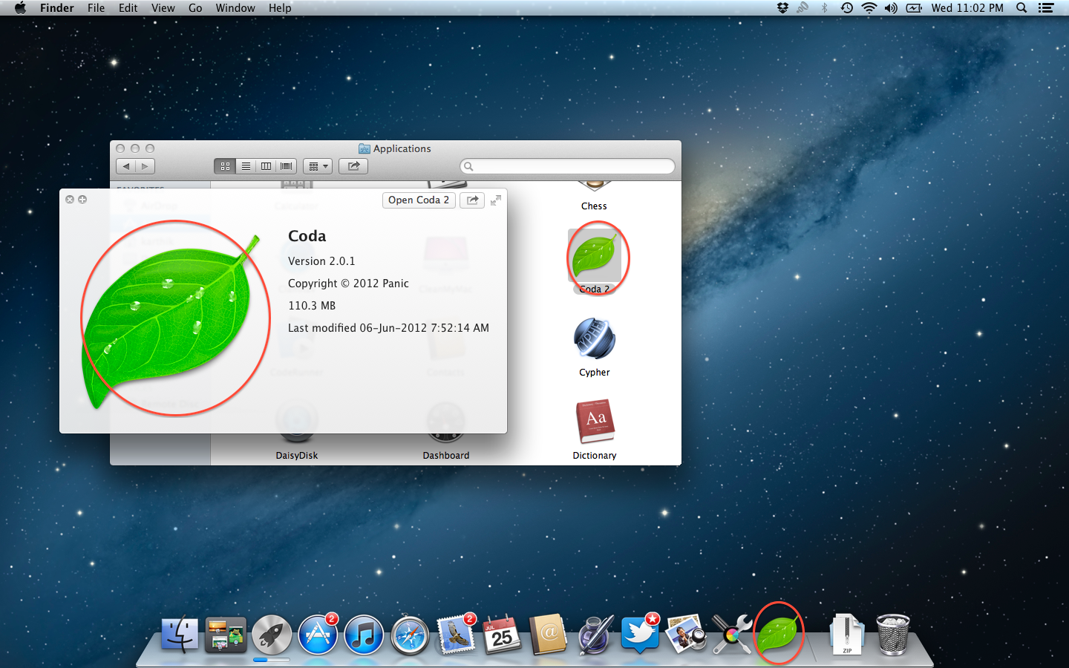Open Safari compass icon in Dock
The height and width of the screenshot is (668, 1069).
(x=410, y=635)
